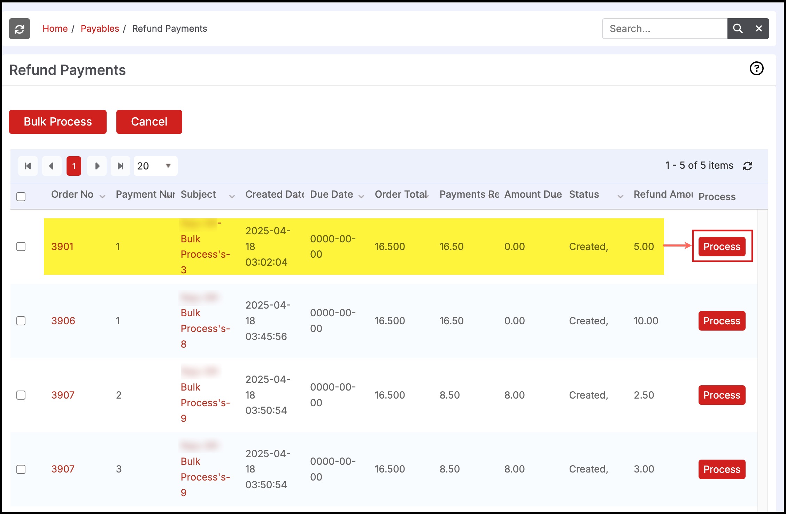Open the page size 20 dropdown
The image size is (786, 514).
tap(155, 166)
